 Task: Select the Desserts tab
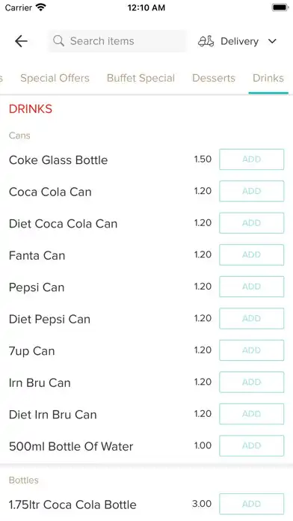click(214, 78)
